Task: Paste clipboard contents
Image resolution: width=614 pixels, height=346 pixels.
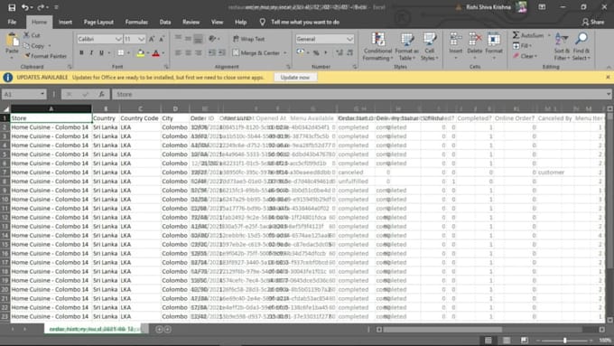Action: [x=12, y=45]
